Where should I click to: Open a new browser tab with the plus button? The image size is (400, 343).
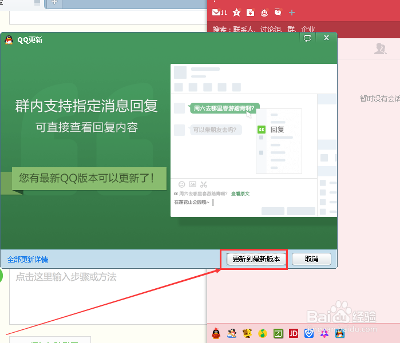click(54, 2)
